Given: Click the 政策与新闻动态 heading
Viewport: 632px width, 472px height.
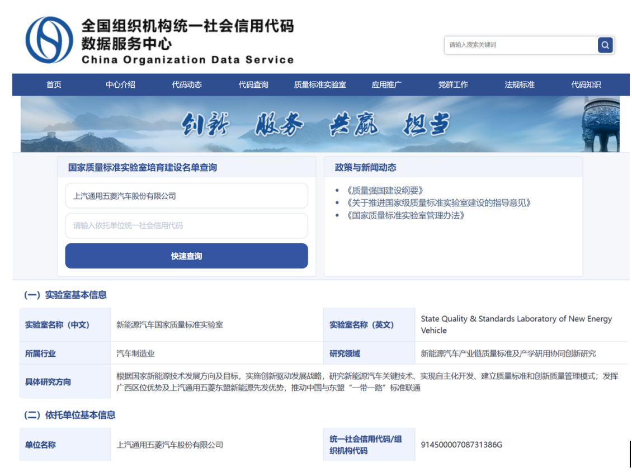Looking at the screenshot, I should (366, 168).
